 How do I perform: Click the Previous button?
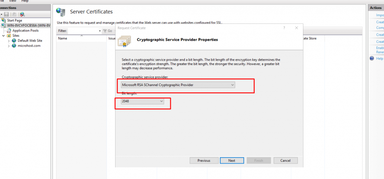(x=204, y=161)
